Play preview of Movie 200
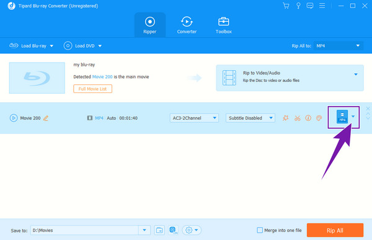This screenshot has width=372, height=240. [x=14, y=118]
